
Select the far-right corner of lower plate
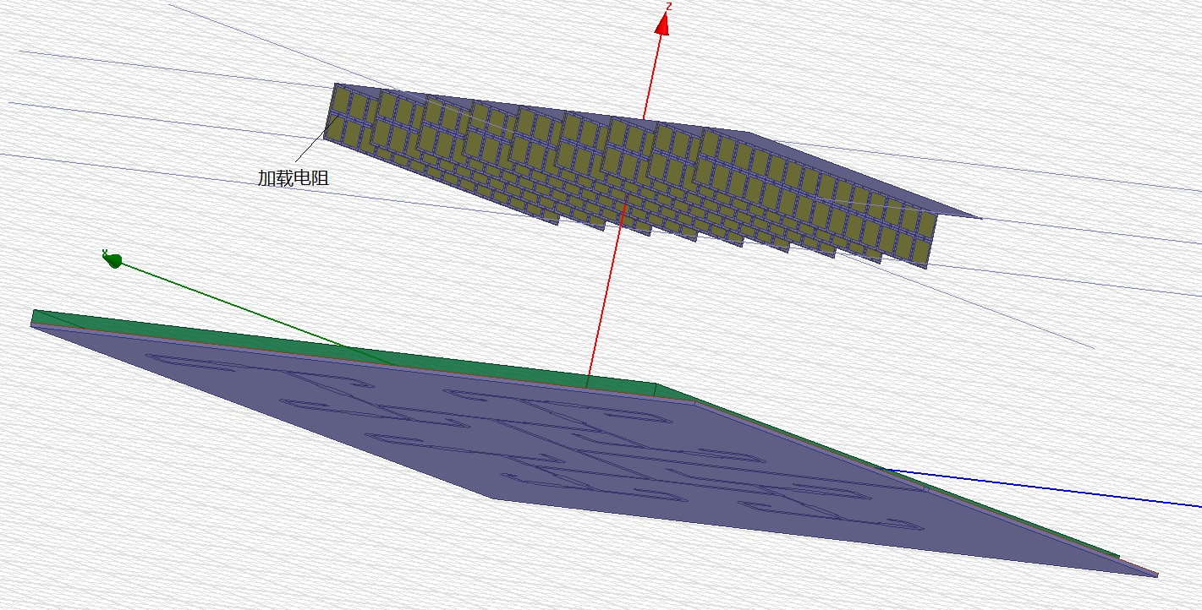pyautogui.click(x=1155, y=575)
